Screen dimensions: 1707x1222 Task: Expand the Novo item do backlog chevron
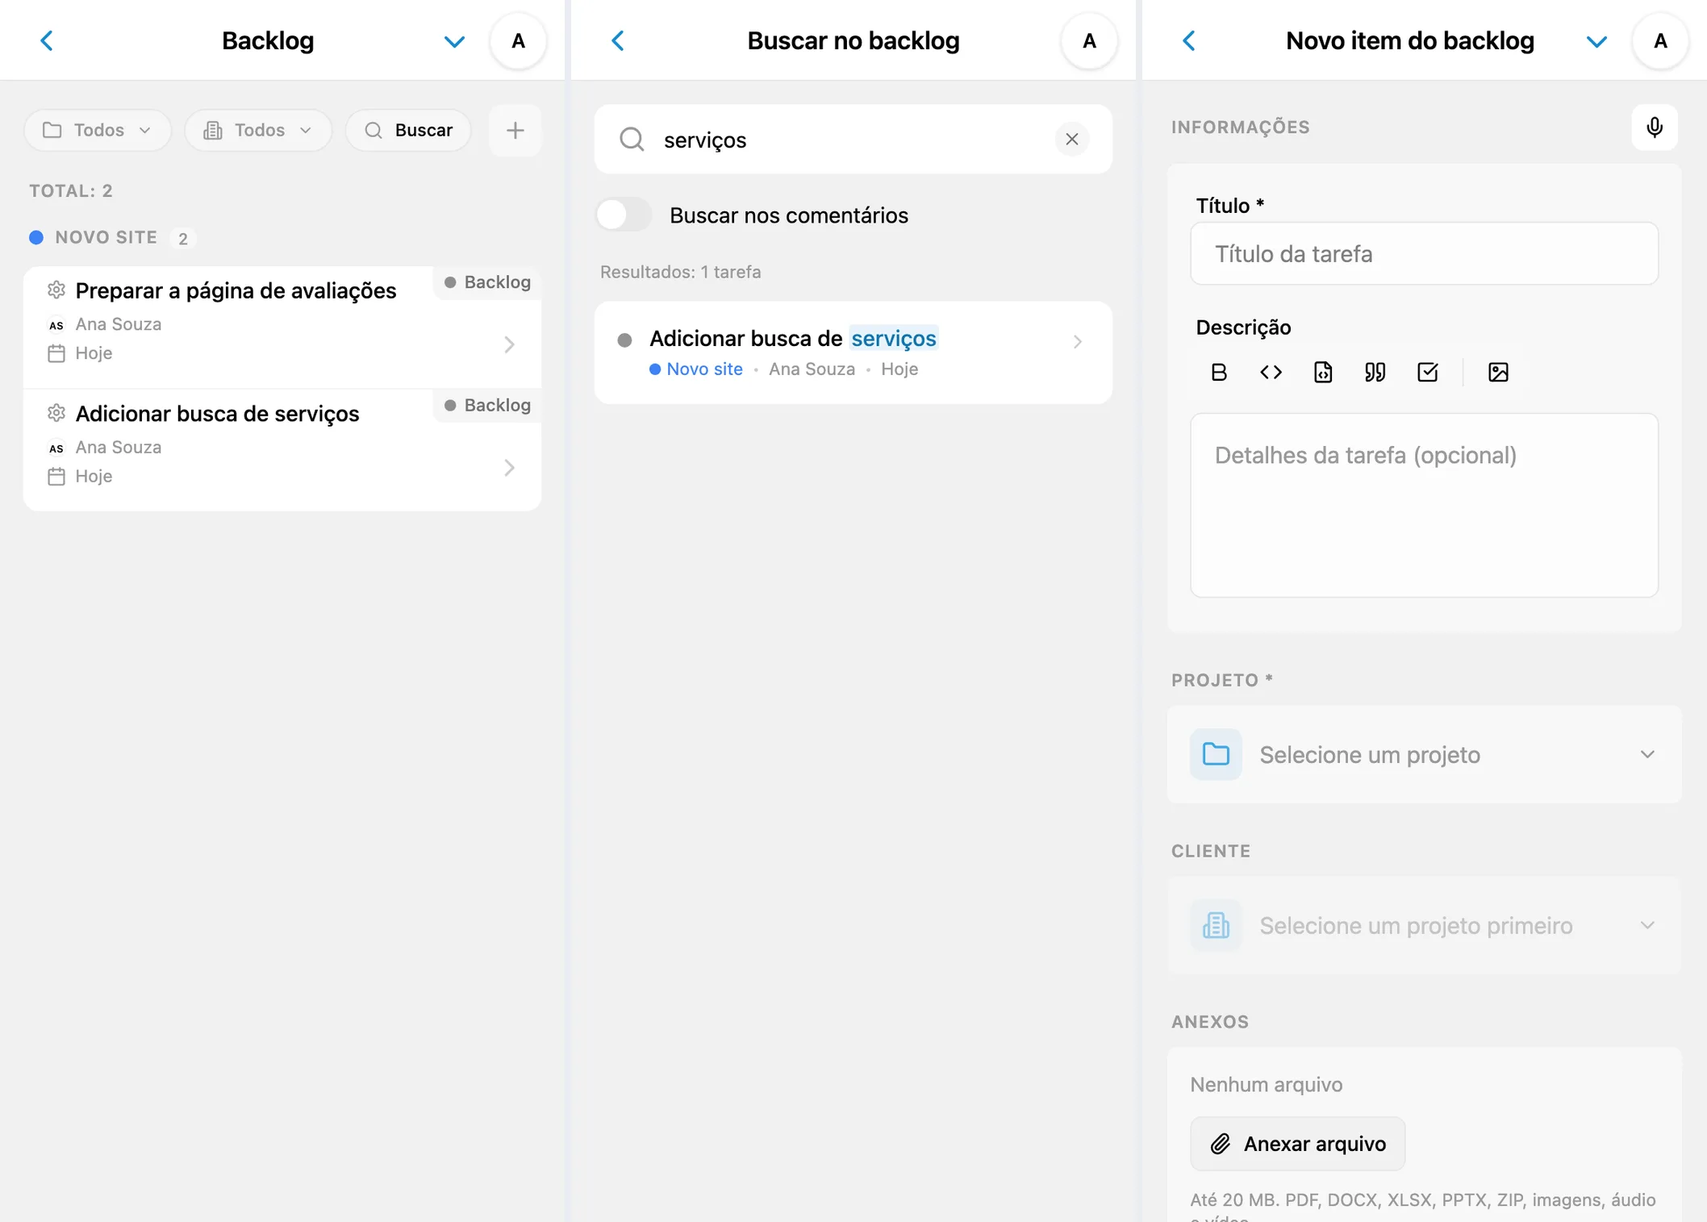[1596, 41]
